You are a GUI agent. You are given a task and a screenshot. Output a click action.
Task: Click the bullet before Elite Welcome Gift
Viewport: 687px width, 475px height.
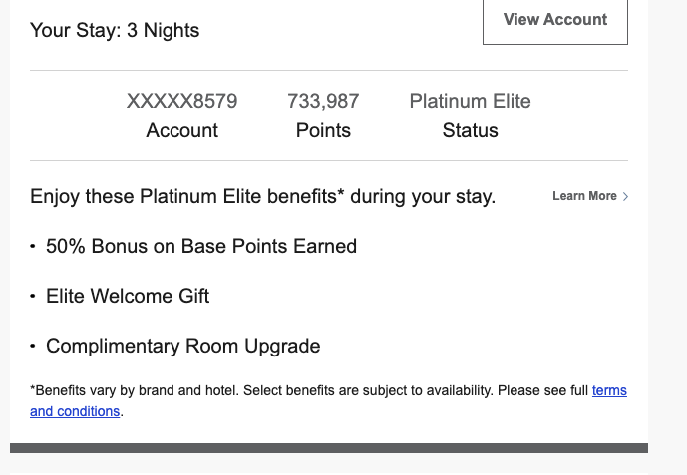33,297
